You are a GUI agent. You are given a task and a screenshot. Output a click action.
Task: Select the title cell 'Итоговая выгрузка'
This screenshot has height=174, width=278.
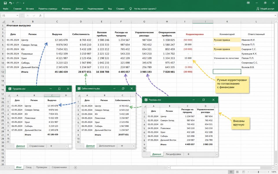click(19, 26)
